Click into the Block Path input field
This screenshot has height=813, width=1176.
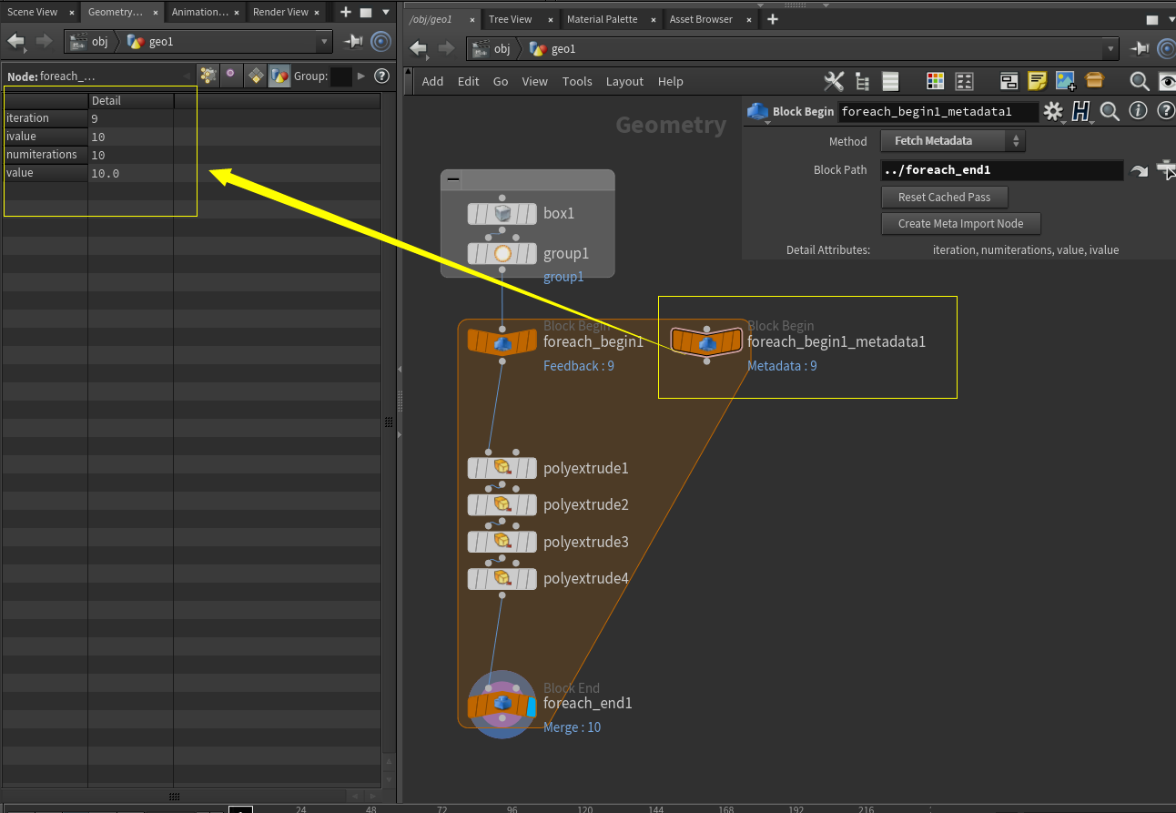1001,170
